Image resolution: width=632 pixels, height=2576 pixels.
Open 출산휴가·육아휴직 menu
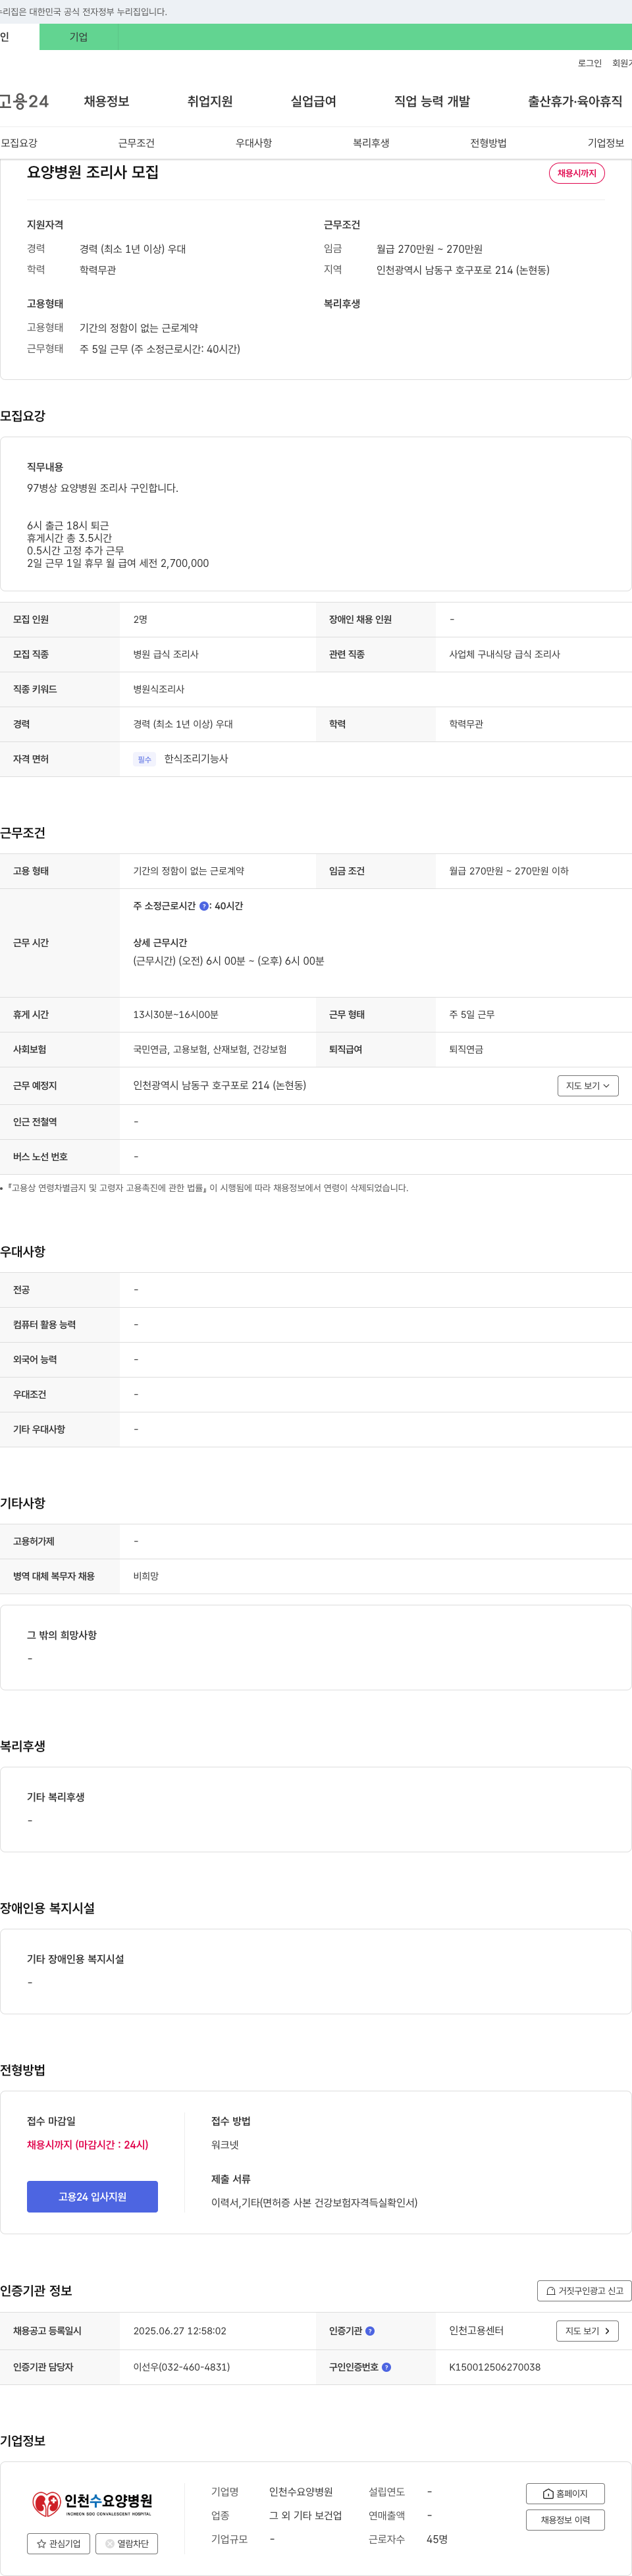[575, 101]
